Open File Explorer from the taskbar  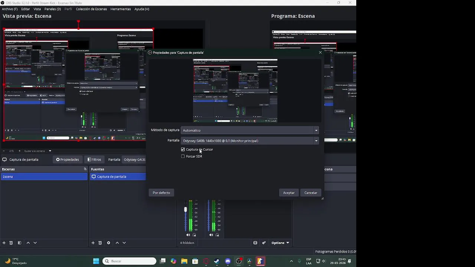(184, 261)
